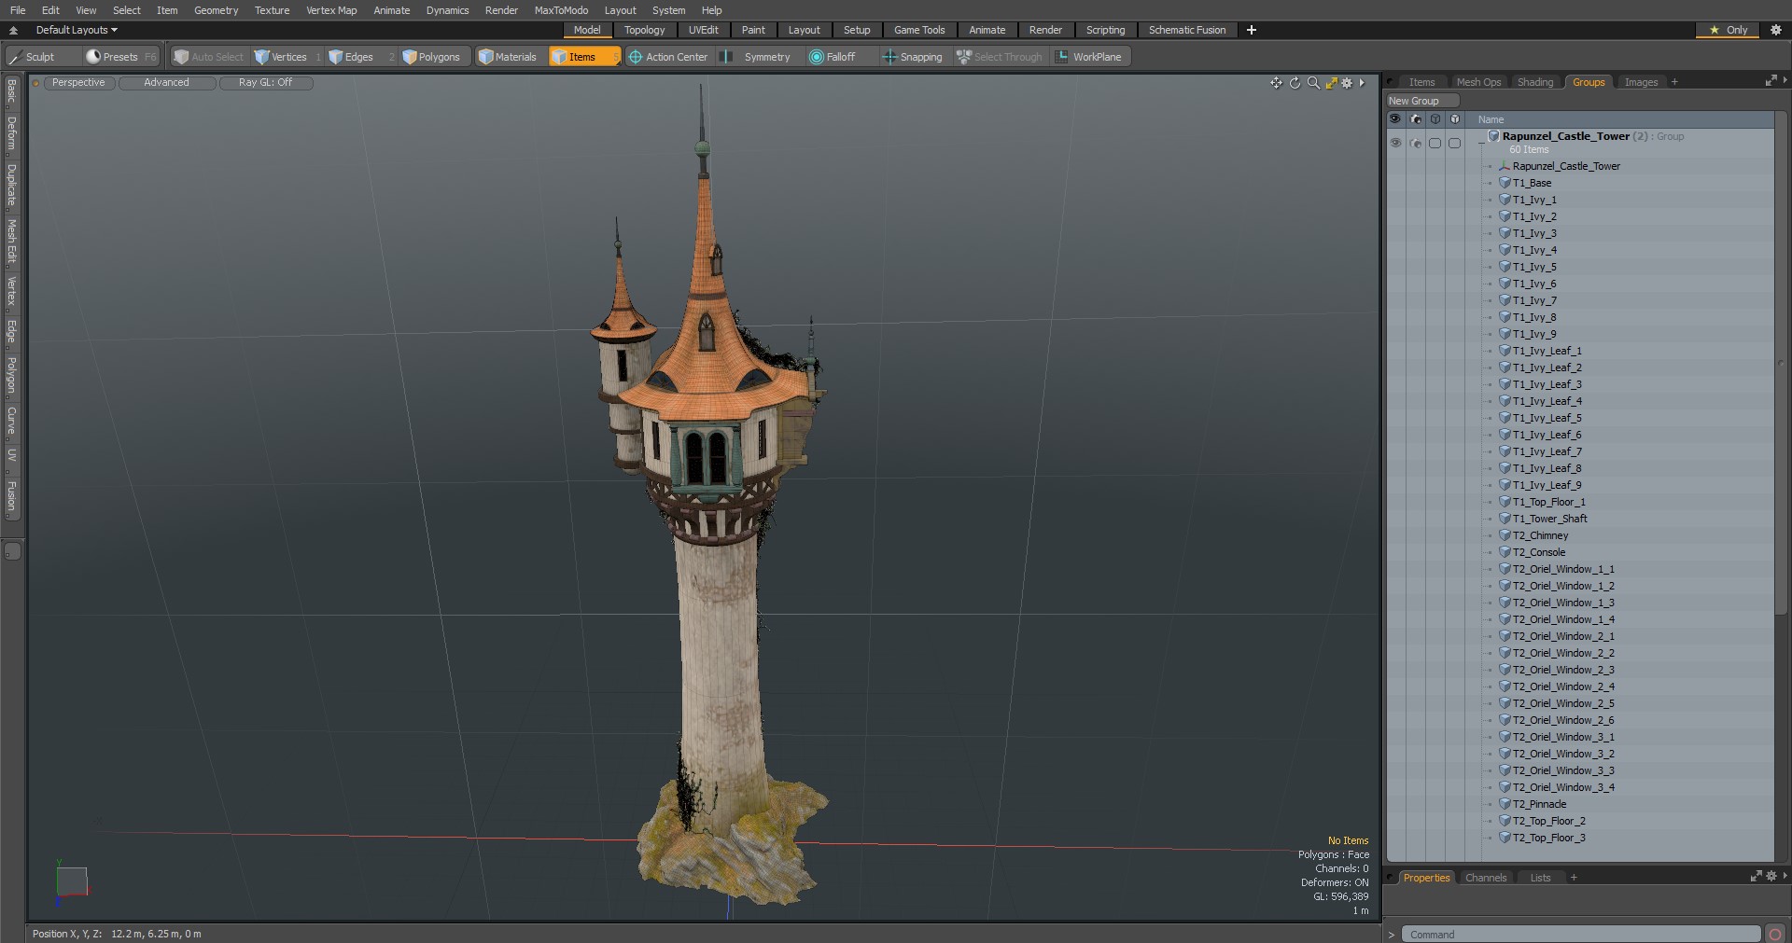
Task: Toggle render camera for Rapunzel_Castle_Tower group
Action: click(x=1416, y=143)
